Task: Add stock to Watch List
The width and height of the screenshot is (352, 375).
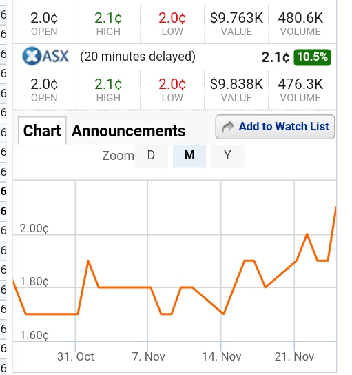Action: click(275, 127)
